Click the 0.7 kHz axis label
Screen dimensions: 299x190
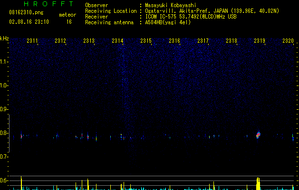pyautogui.click(x=4, y=157)
